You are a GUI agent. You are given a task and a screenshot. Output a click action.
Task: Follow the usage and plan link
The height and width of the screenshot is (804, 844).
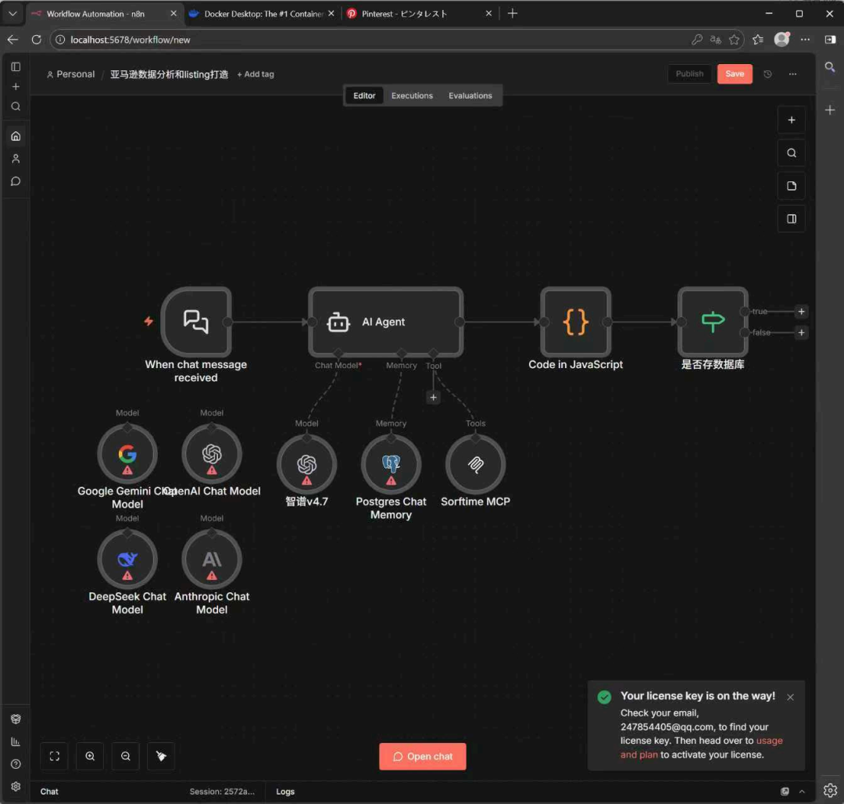click(x=769, y=741)
